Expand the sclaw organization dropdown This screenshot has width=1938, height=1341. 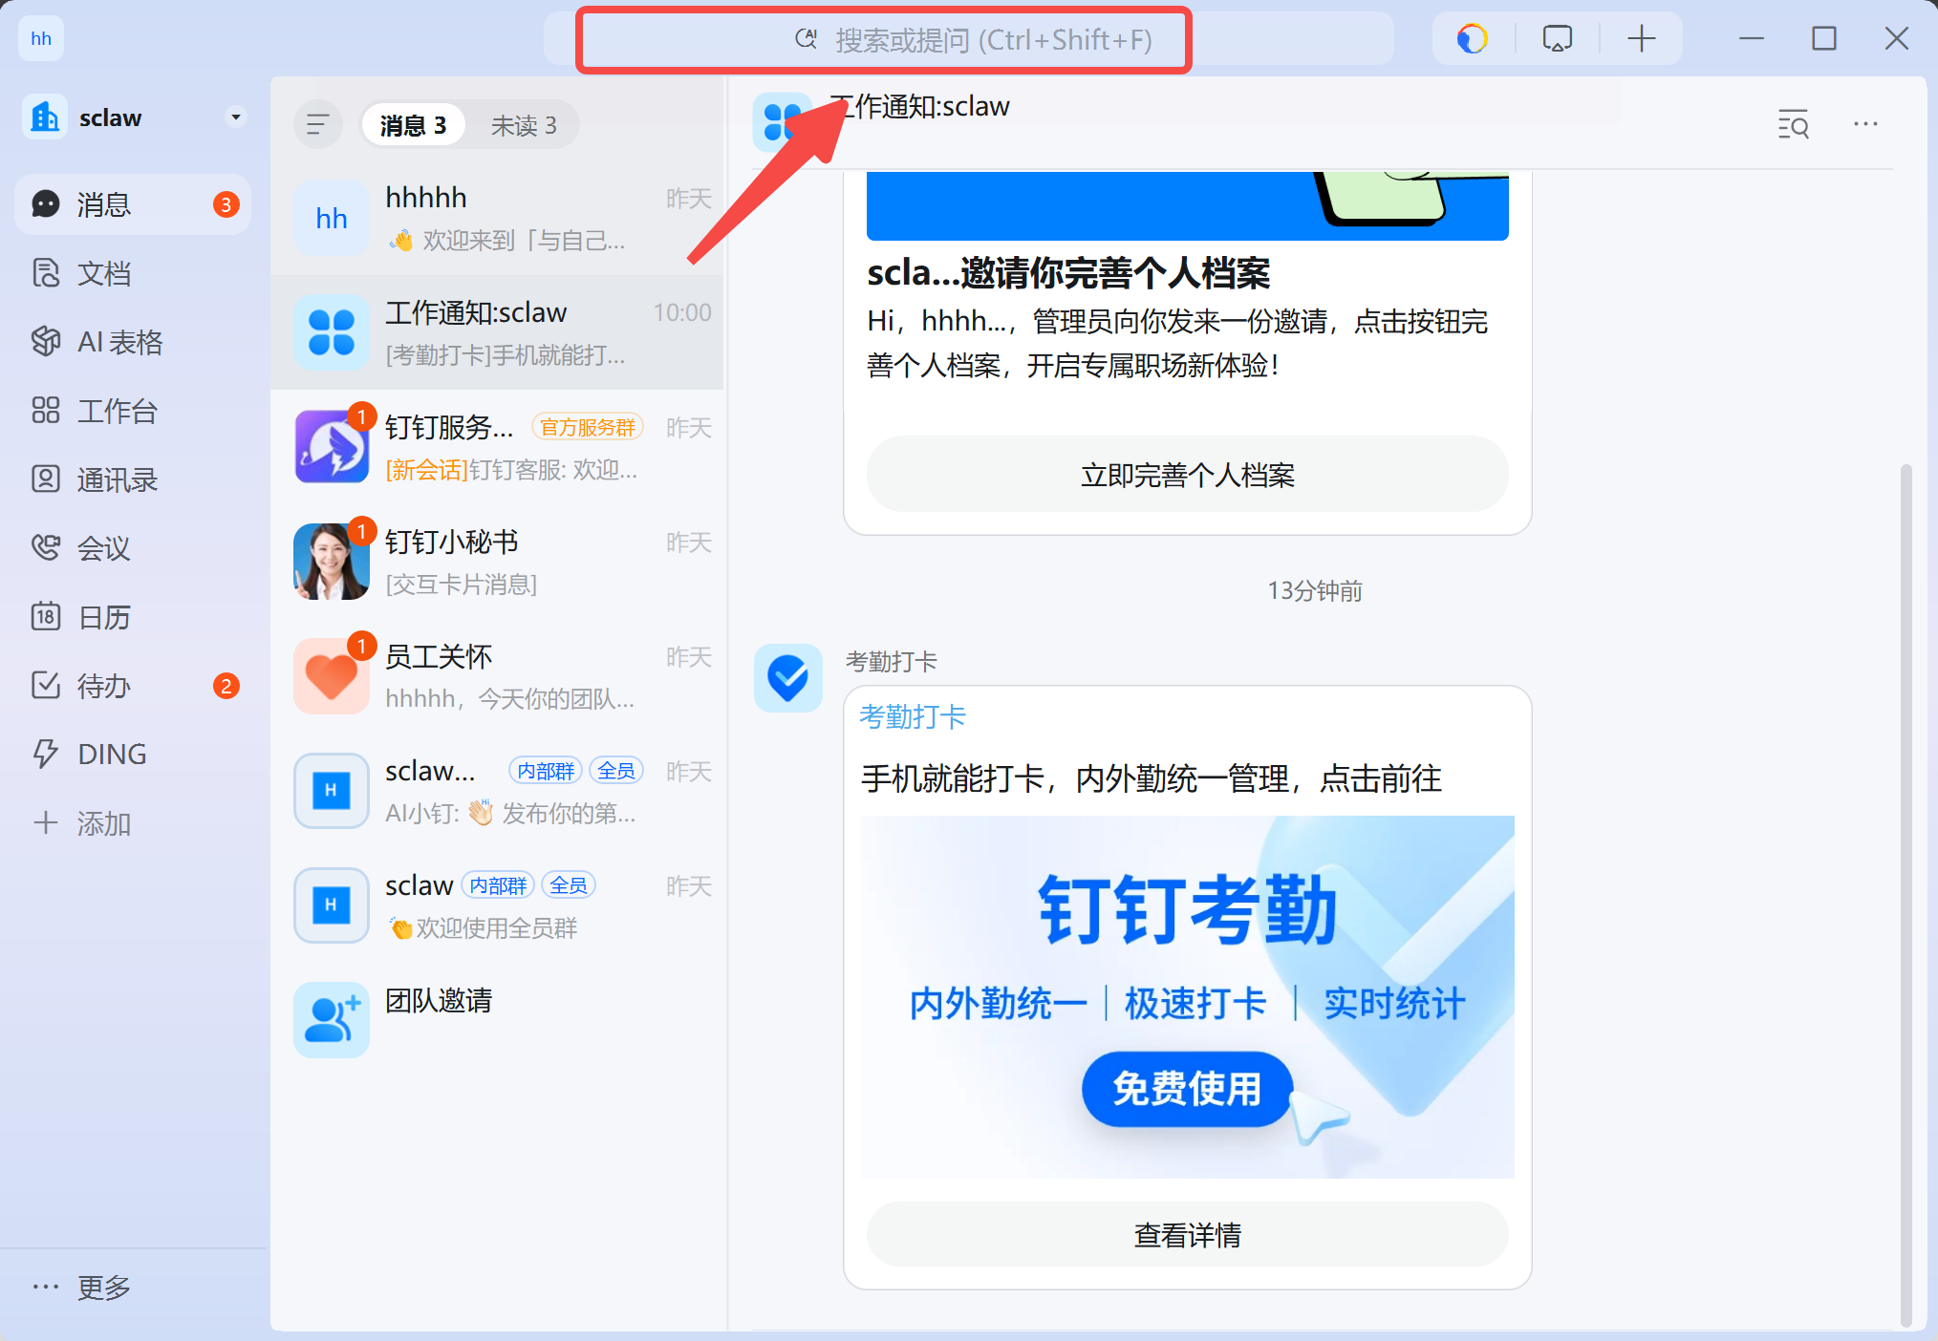point(235,117)
